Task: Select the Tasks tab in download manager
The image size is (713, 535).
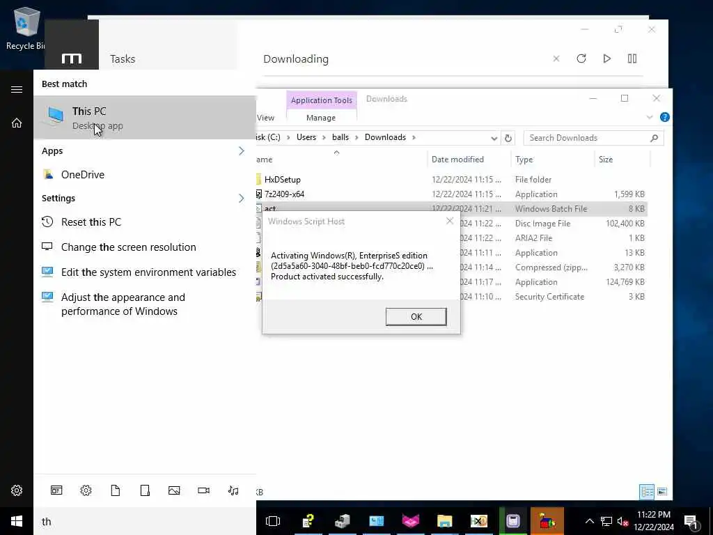Action: [x=123, y=59]
